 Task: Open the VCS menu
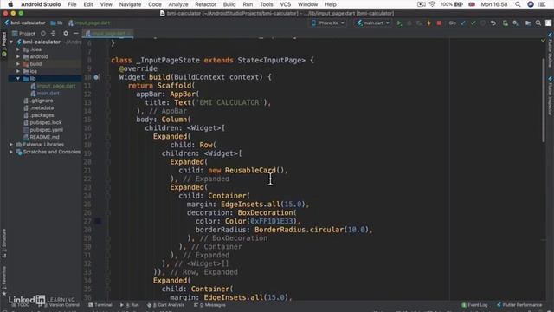[285, 4]
